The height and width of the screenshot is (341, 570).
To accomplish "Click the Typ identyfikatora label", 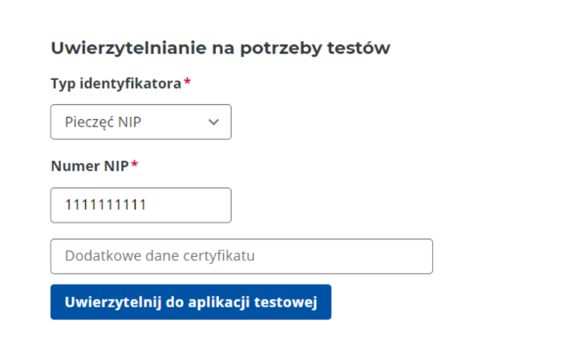I will coord(116,84).
